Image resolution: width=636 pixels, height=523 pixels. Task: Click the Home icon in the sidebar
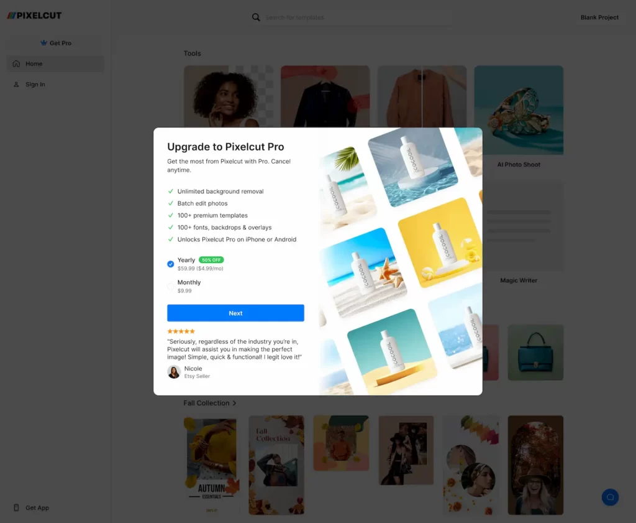(x=15, y=63)
